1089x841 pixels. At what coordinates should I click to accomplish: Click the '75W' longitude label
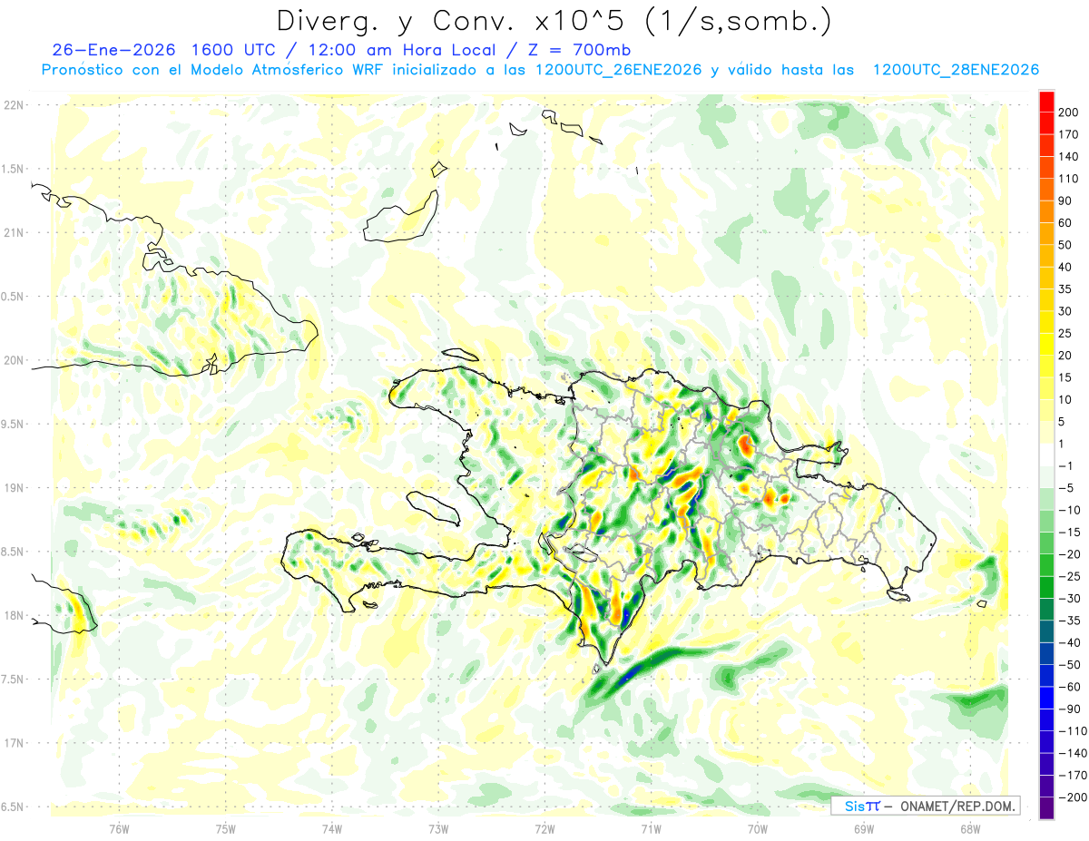[225, 828]
